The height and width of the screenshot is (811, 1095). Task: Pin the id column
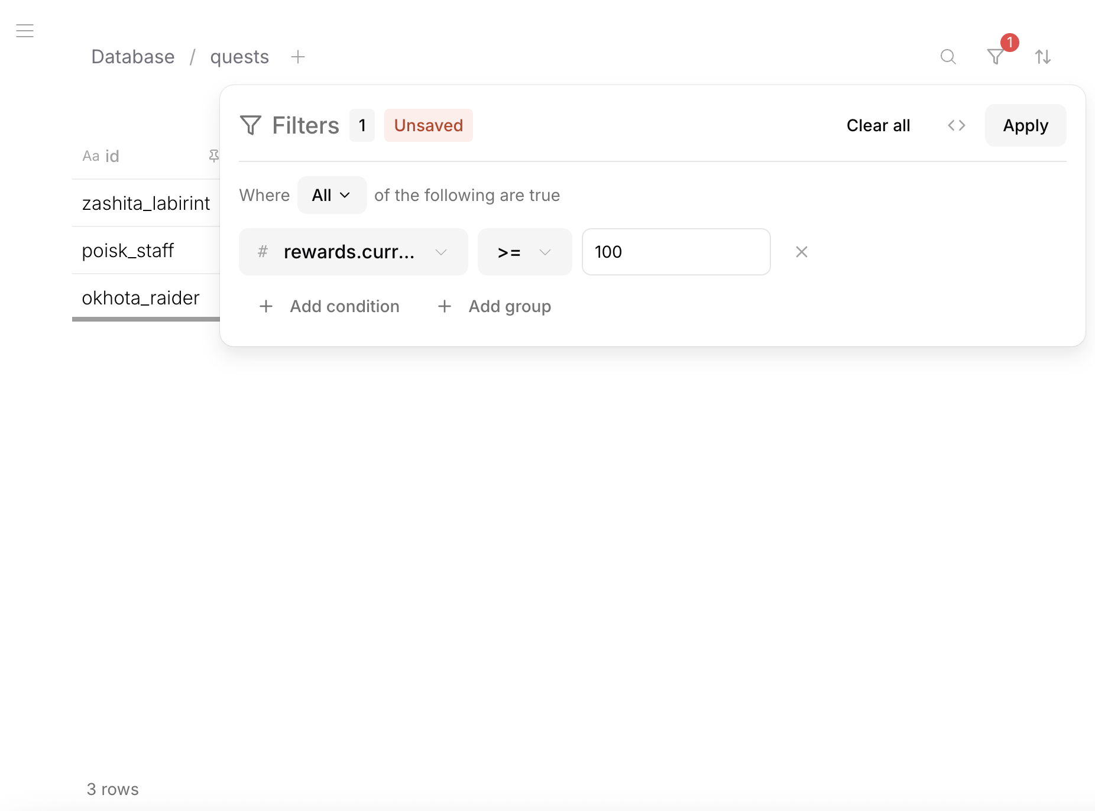click(x=214, y=155)
